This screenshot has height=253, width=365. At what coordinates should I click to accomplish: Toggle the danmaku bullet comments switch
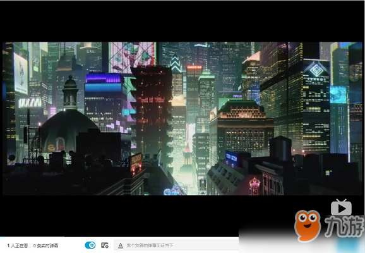point(90,245)
